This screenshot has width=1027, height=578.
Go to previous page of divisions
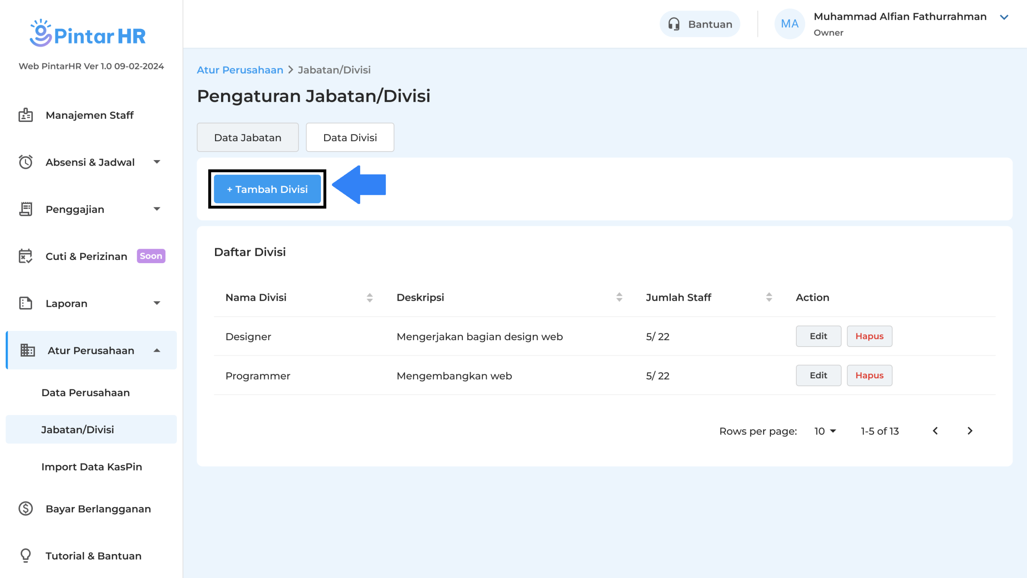936,431
